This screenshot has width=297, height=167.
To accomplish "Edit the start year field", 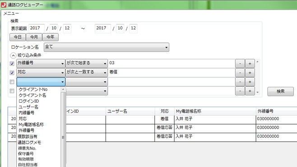I will click(37, 28).
